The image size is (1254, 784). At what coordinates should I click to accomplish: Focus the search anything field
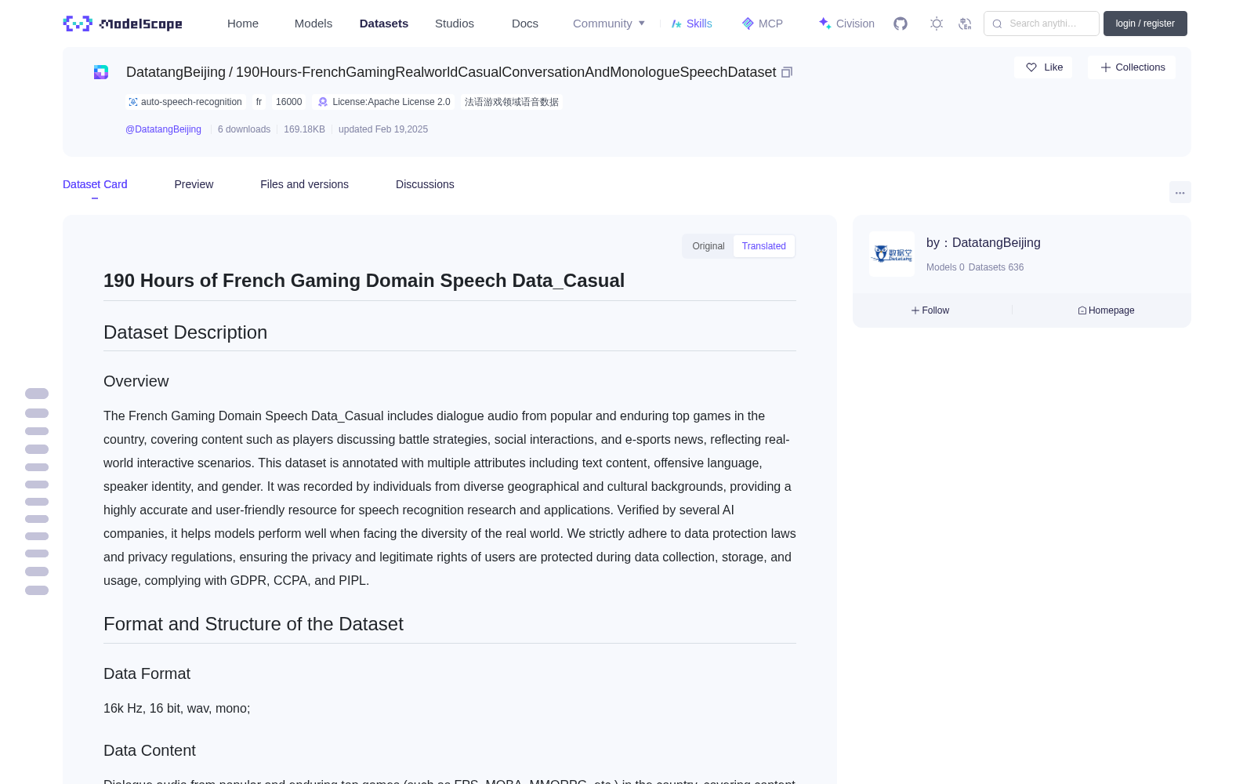1042,24
